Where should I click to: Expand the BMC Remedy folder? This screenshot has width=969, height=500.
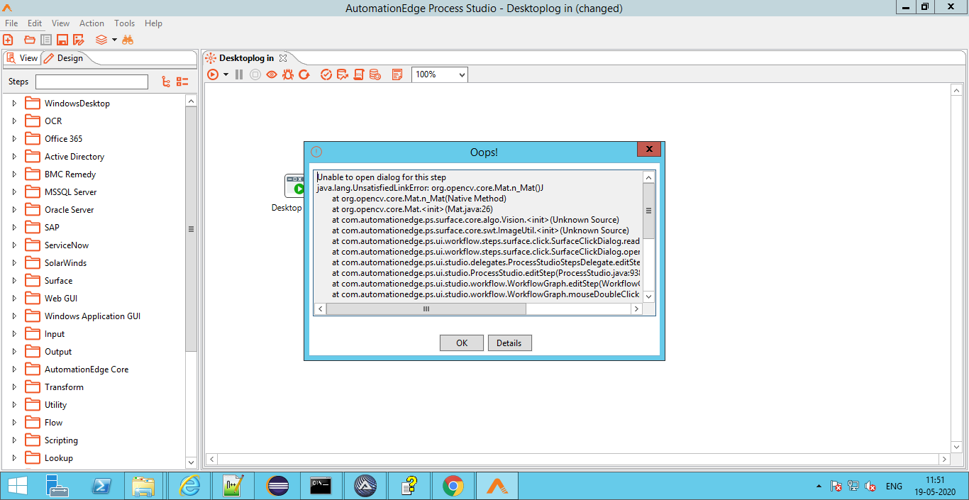pyautogui.click(x=14, y=174)
